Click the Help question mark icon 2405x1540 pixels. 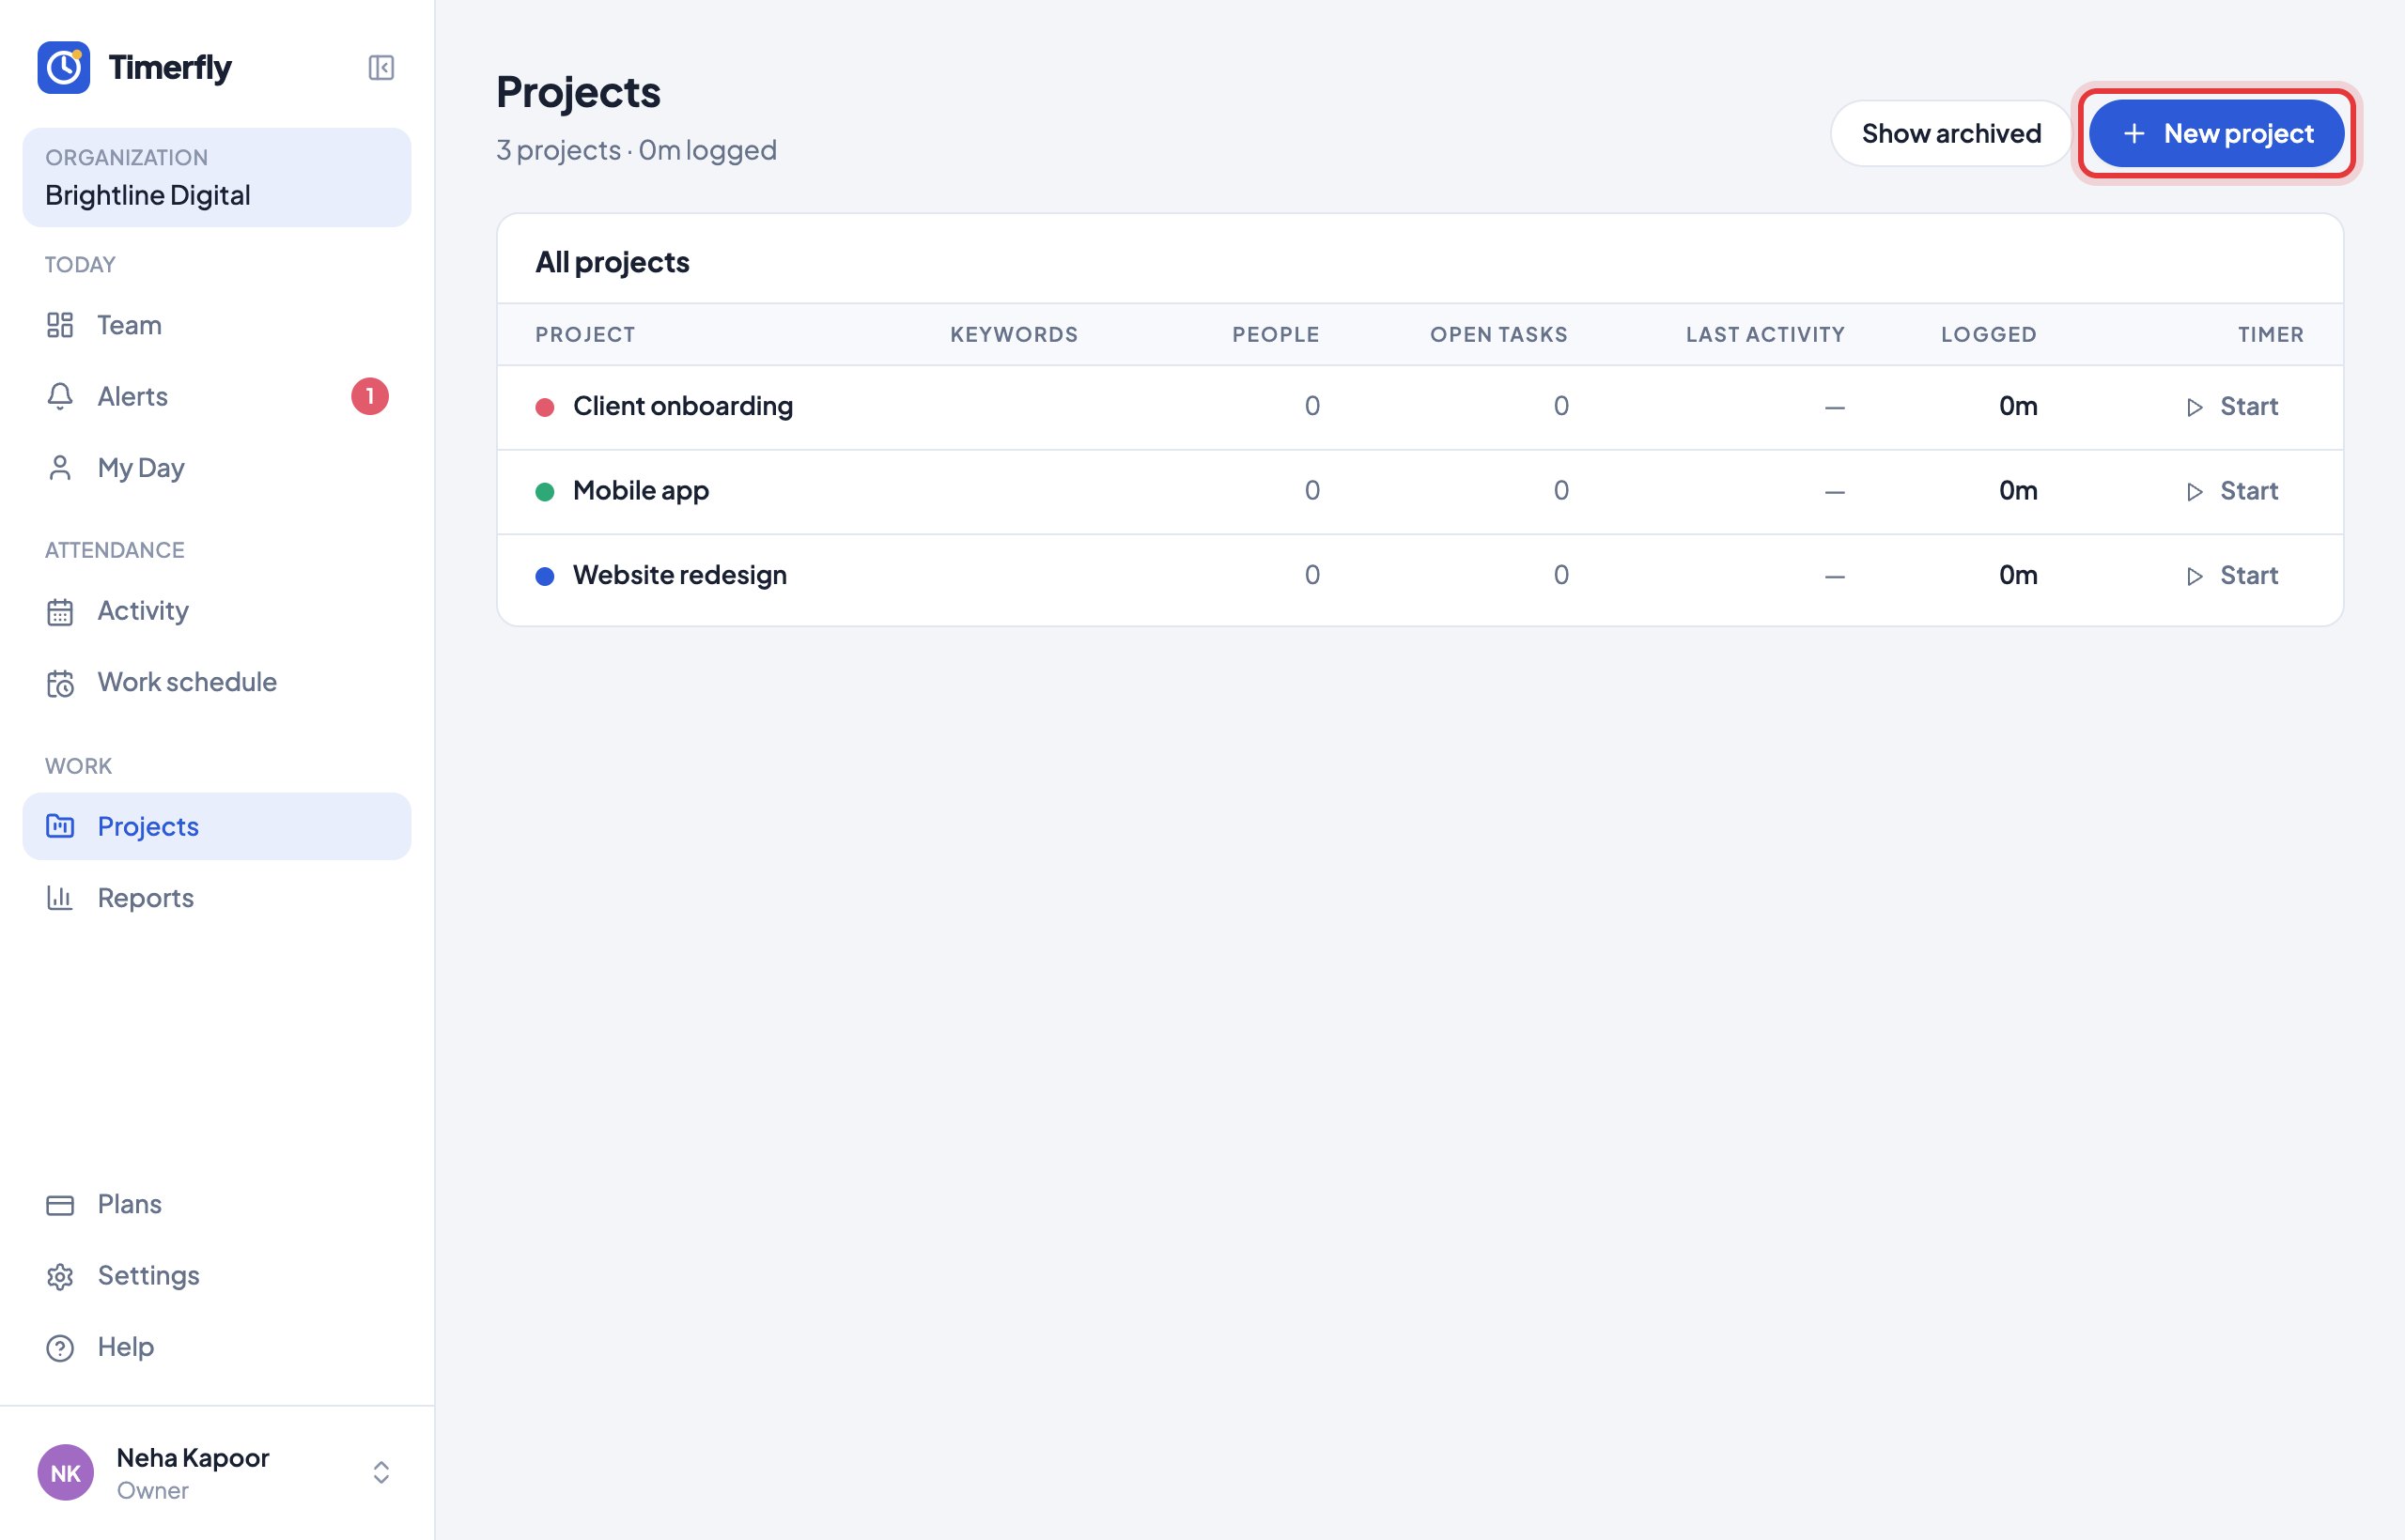pyautogui.click(x=60, y=1348)
